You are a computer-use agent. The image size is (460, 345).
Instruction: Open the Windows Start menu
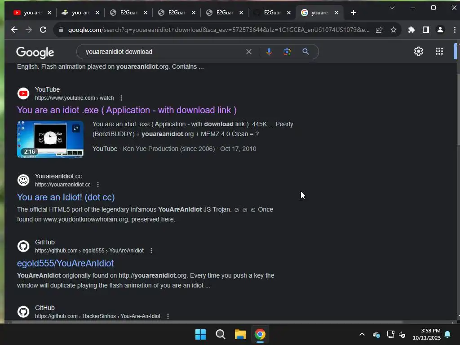click(x=200, y=334)
